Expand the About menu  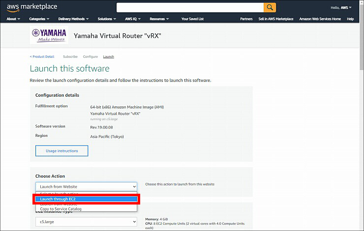pyautogui.click(x=13, y=19)
